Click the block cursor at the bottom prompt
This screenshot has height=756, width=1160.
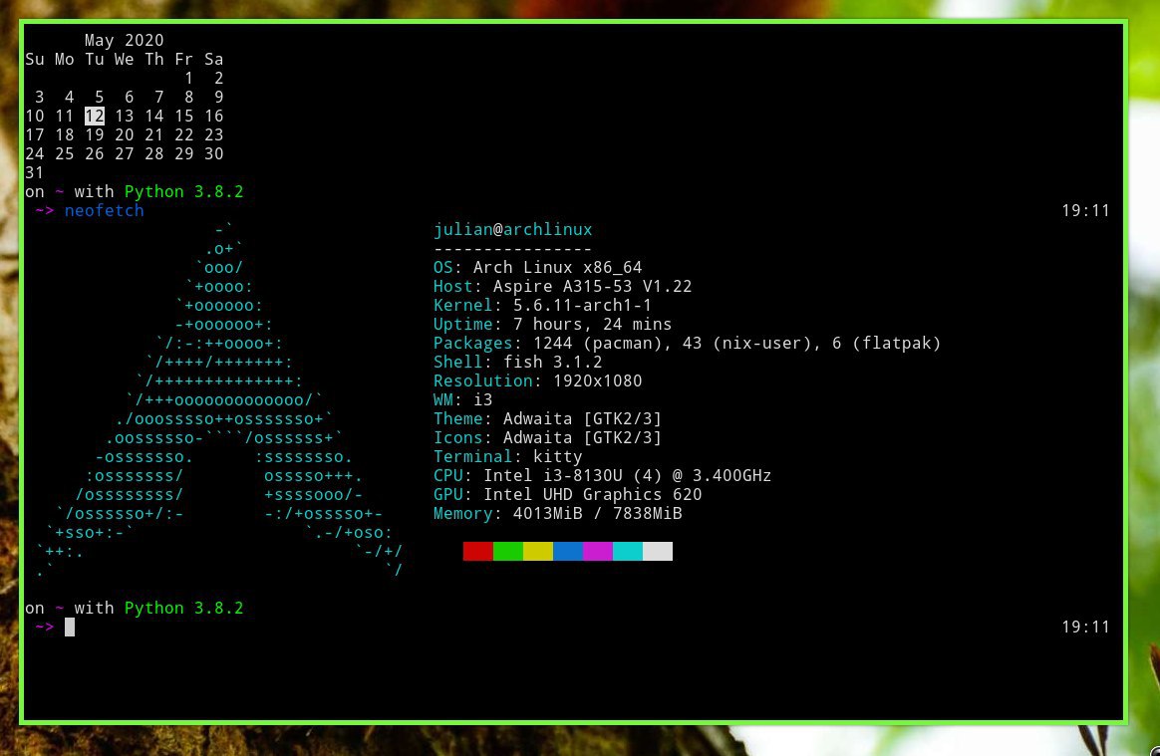70,628
